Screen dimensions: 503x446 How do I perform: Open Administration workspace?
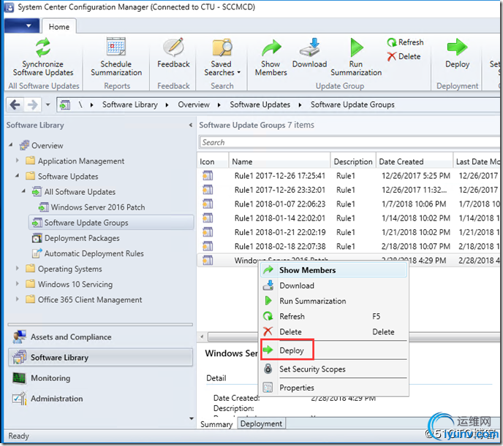pyautogui.click(x=100, y=399)
